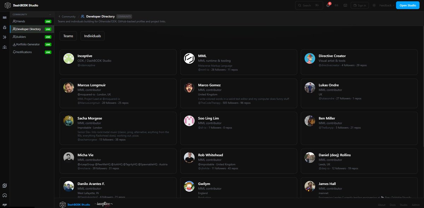Open Gwilym's cartoon avatar

(189, 186)
